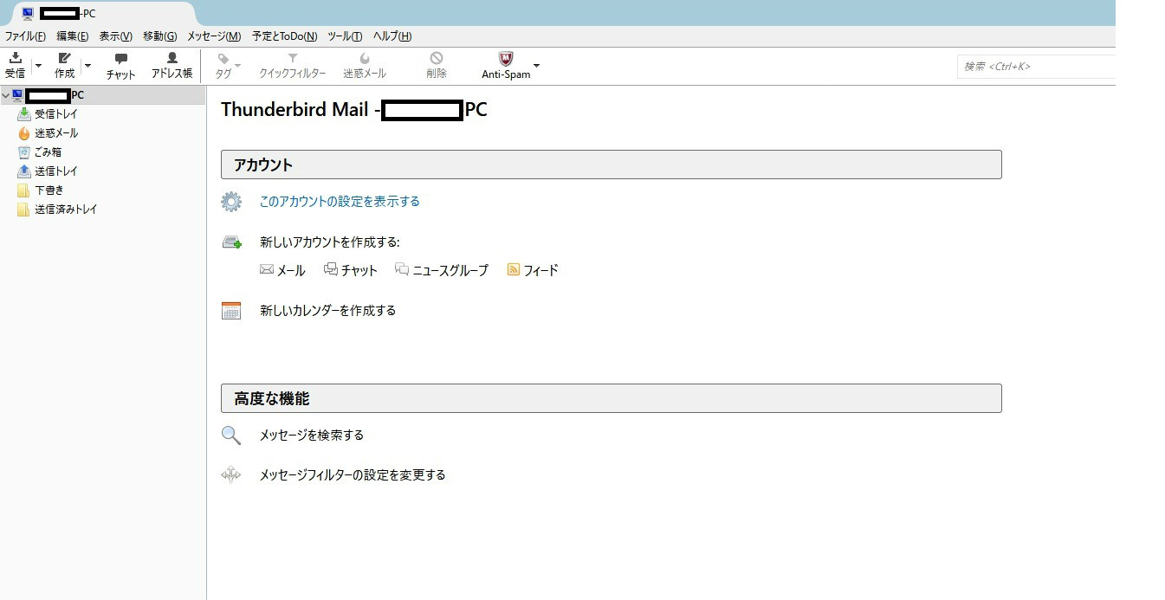The width and height of the screenshot is (1165, 600).
Task: Click the magnifying glass search messages icon
Action: click(231, 435)
